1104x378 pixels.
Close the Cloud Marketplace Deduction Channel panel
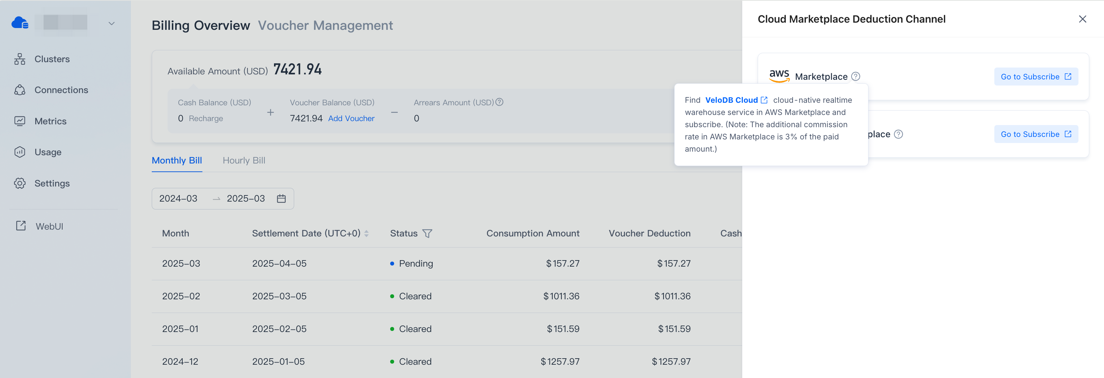pyautogui.click(x=1082, y=19)
